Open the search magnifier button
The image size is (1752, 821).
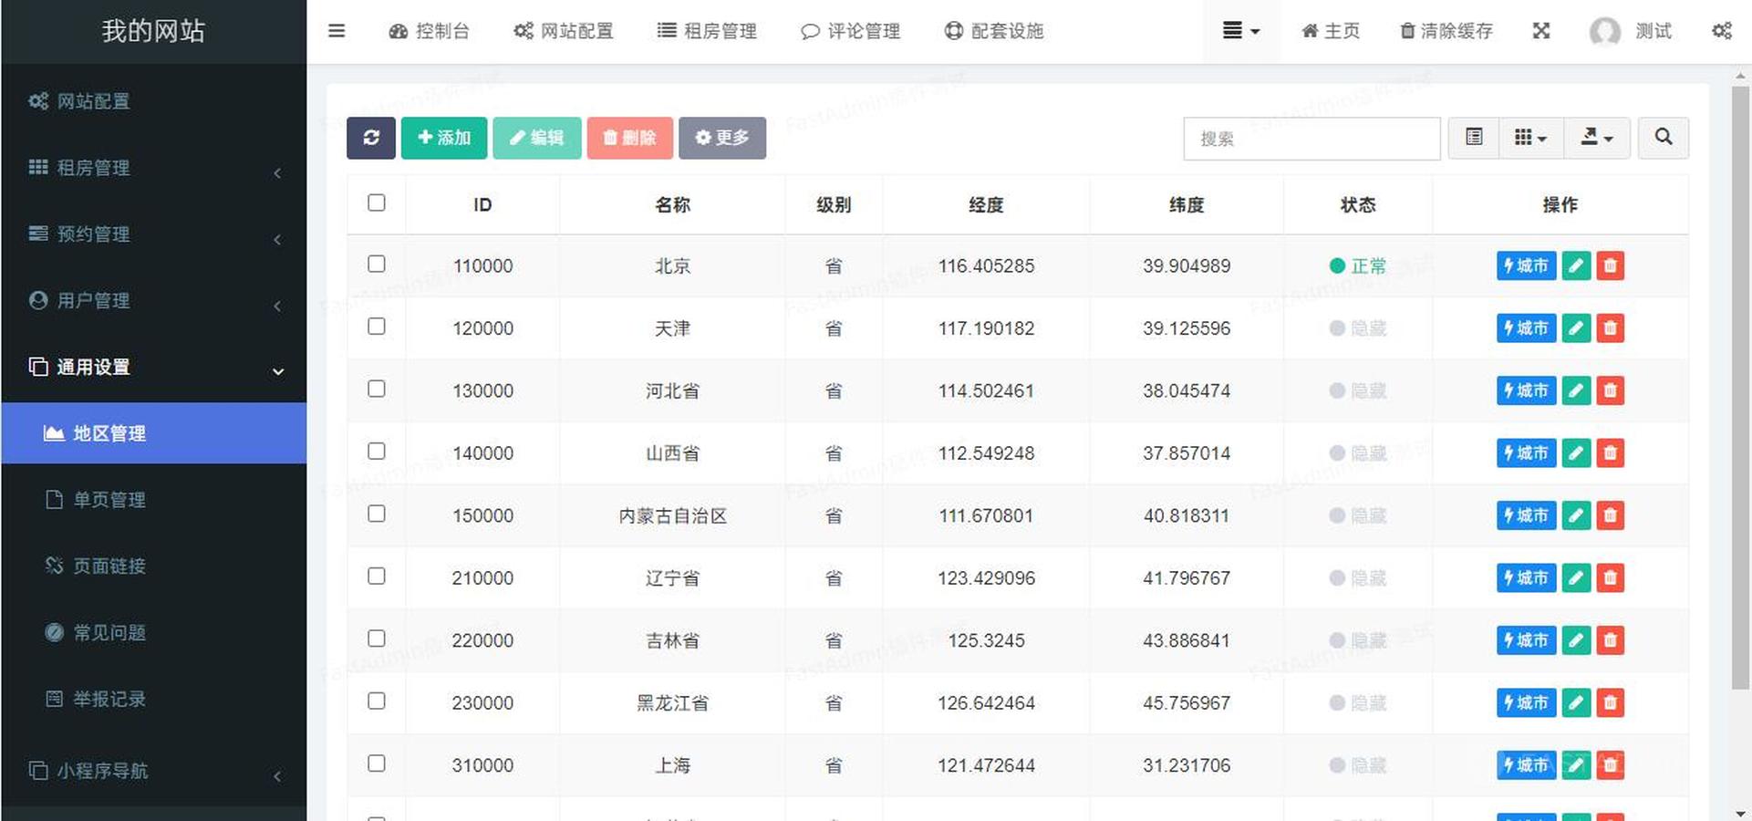1663,138
